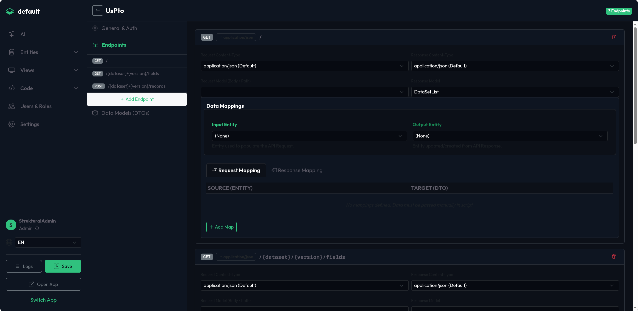Open Request Content-Type dropdown of GET / endpoint
This screenshot has height=311, width=639.
[x=304, y=66]
